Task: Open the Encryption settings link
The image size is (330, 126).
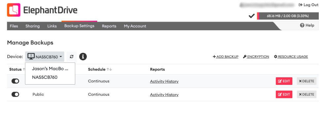Action: click(x=256, y=57)
